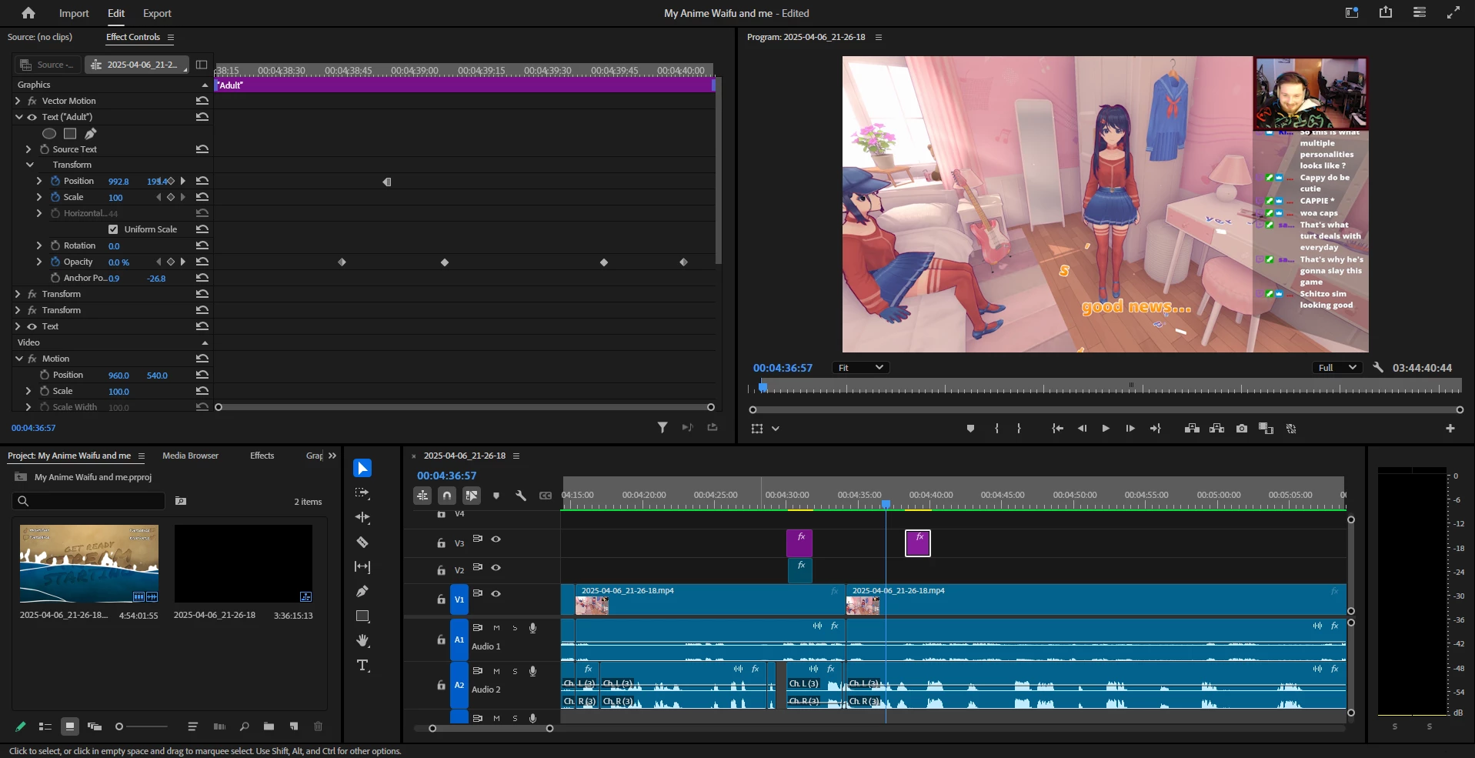Hide track V2 with its eye toggle
The image size is (1475, 758).
496,568
